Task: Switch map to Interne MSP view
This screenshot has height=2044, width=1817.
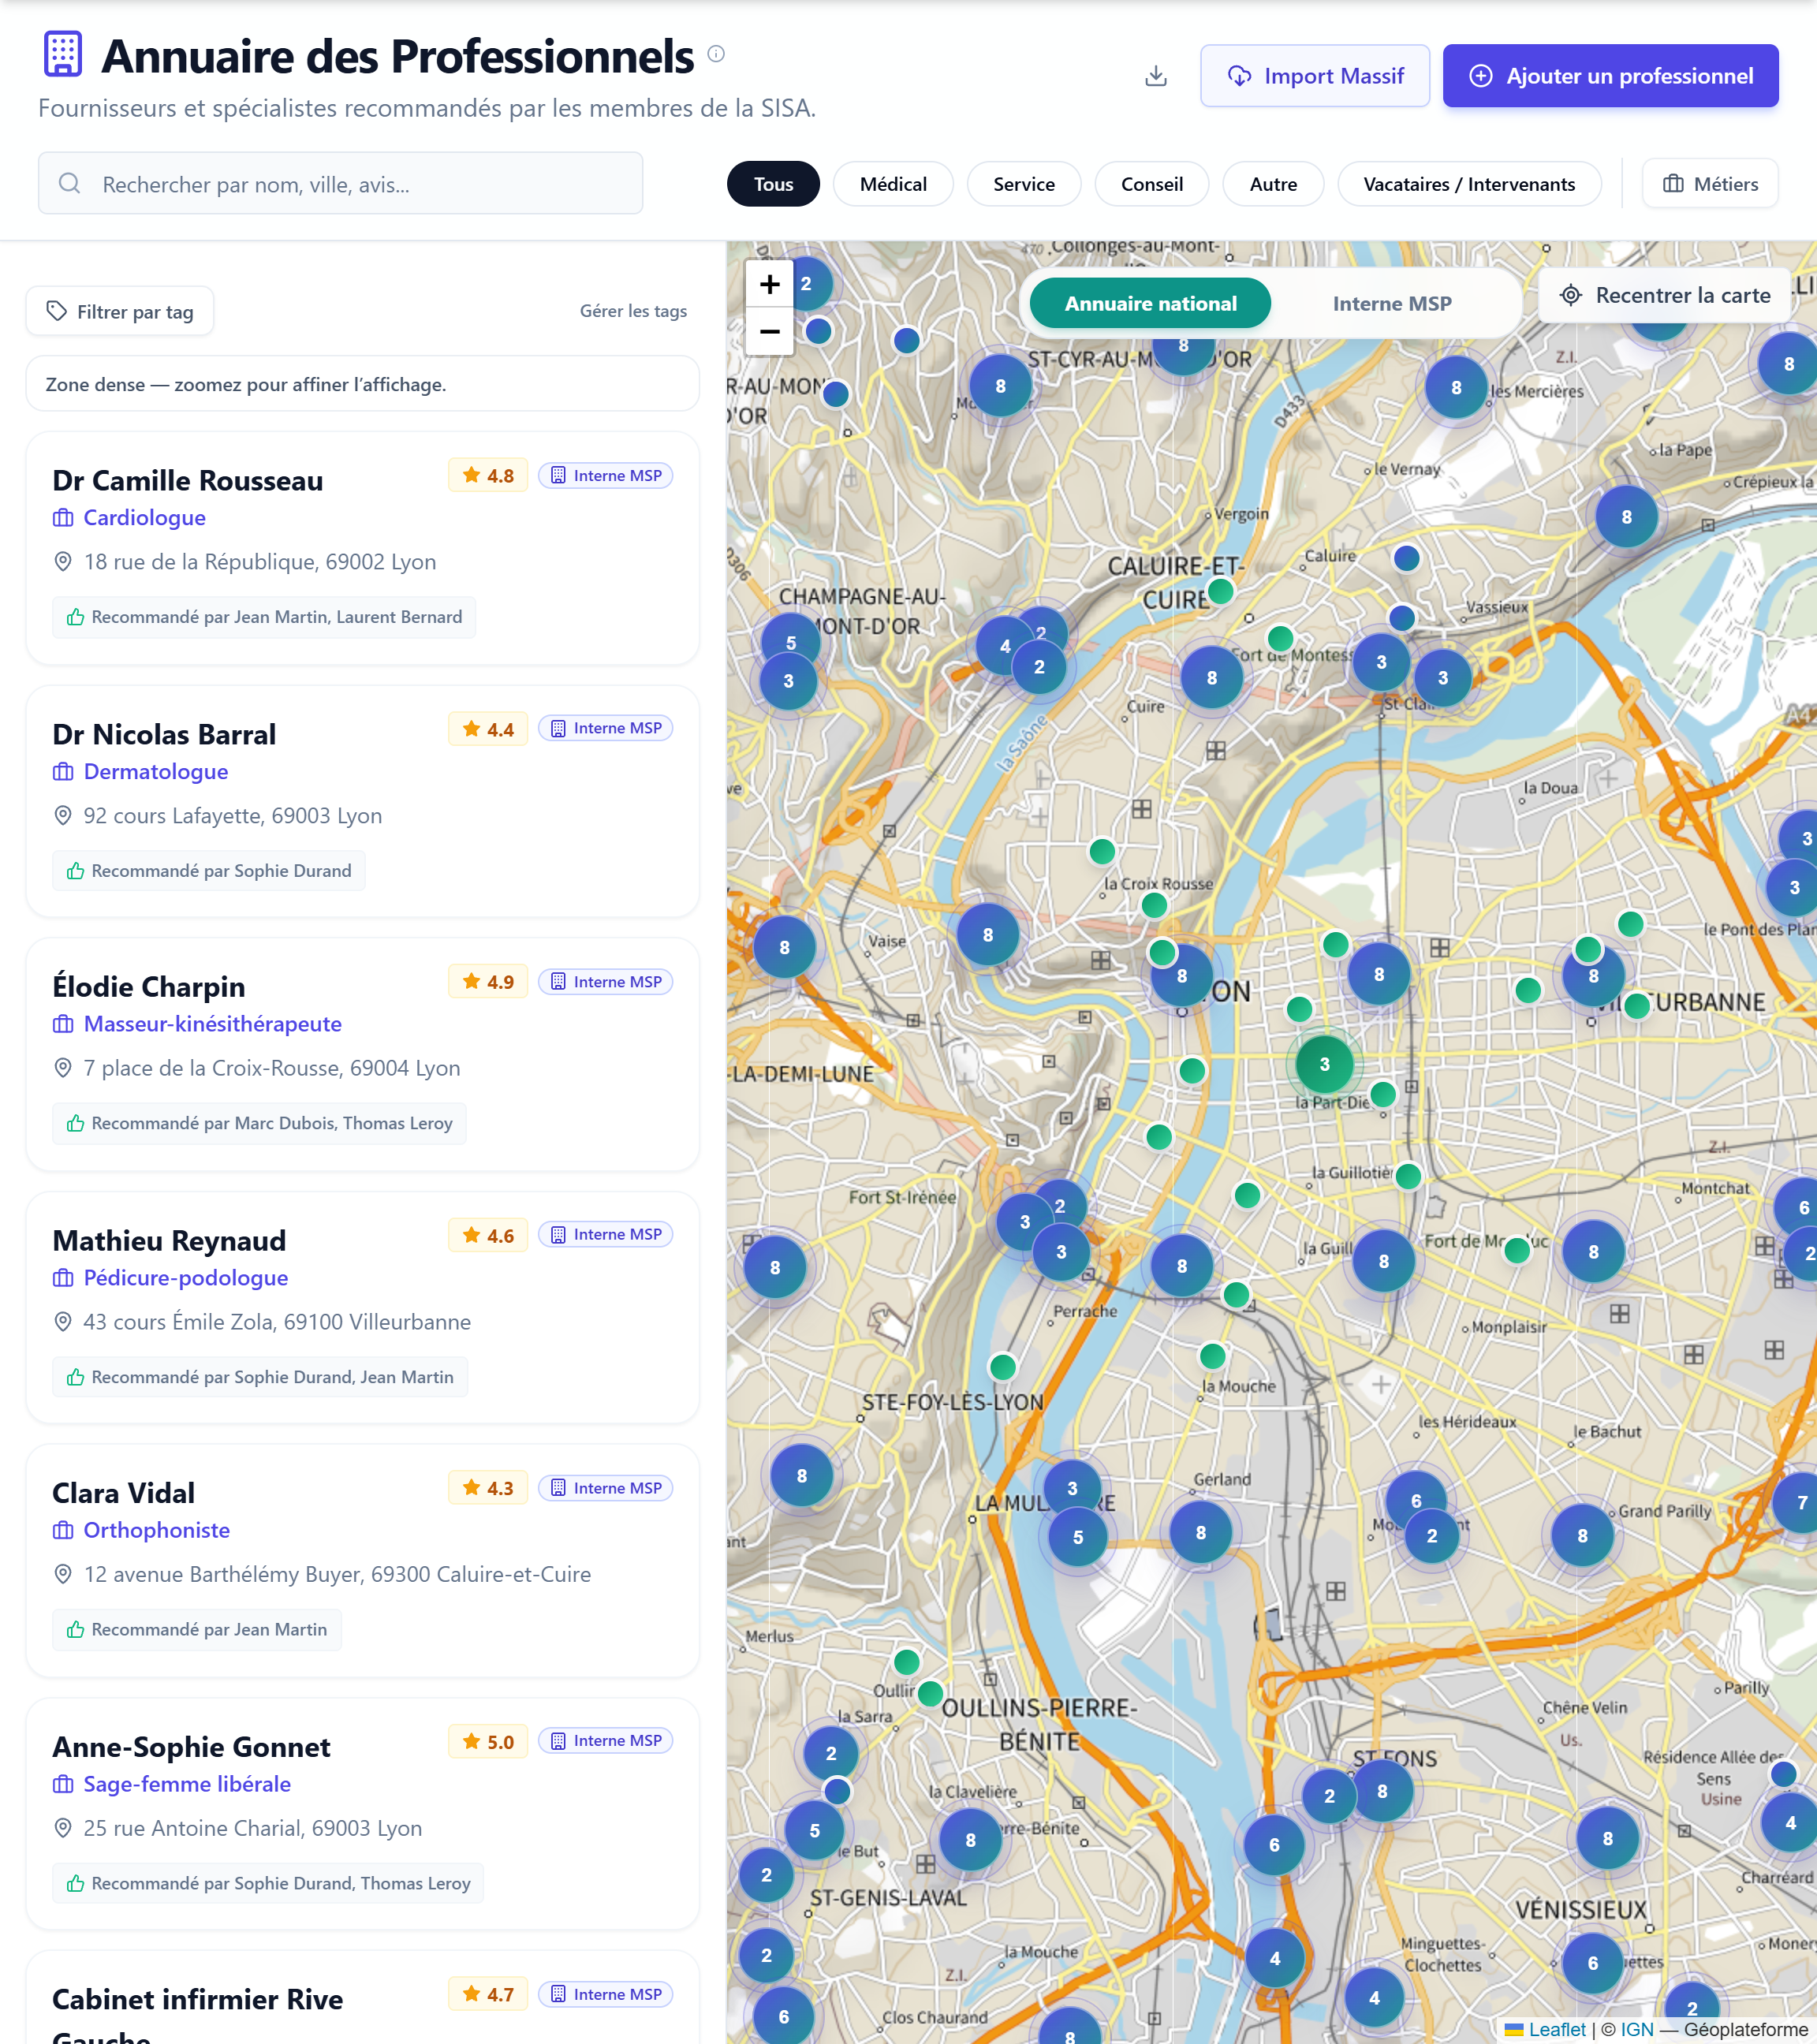Action: (x=1392, y=303)
